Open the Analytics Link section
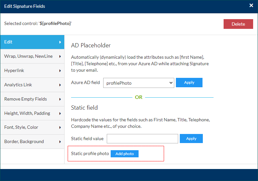The height and width of the screenshot is (181, 258). 32,85
